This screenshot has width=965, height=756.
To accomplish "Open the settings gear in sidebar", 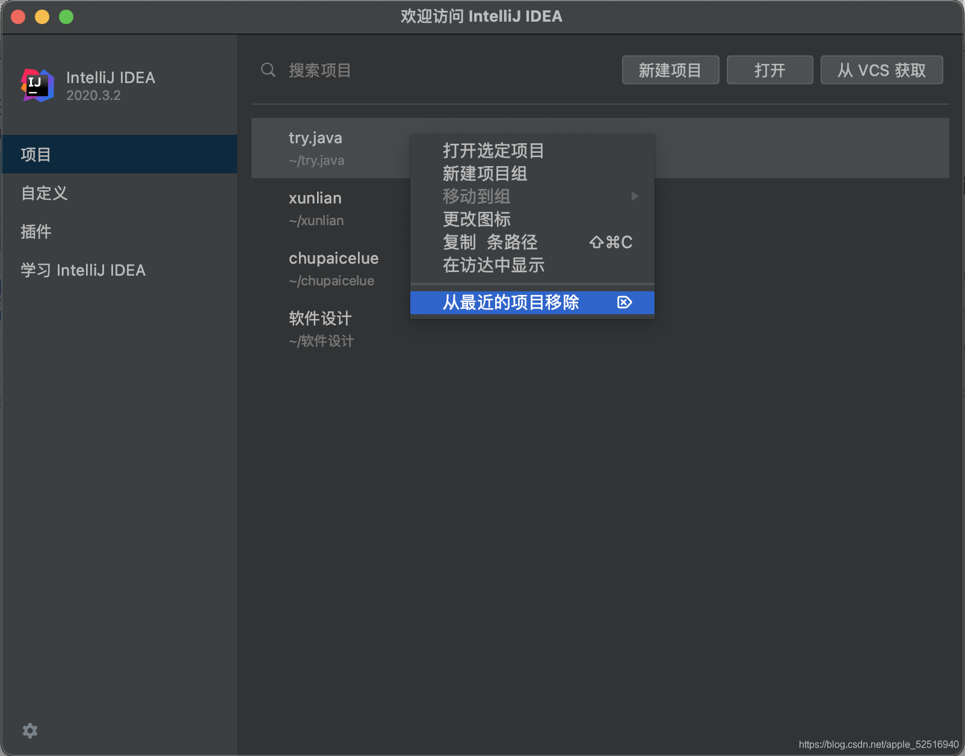I will [30, 731].
